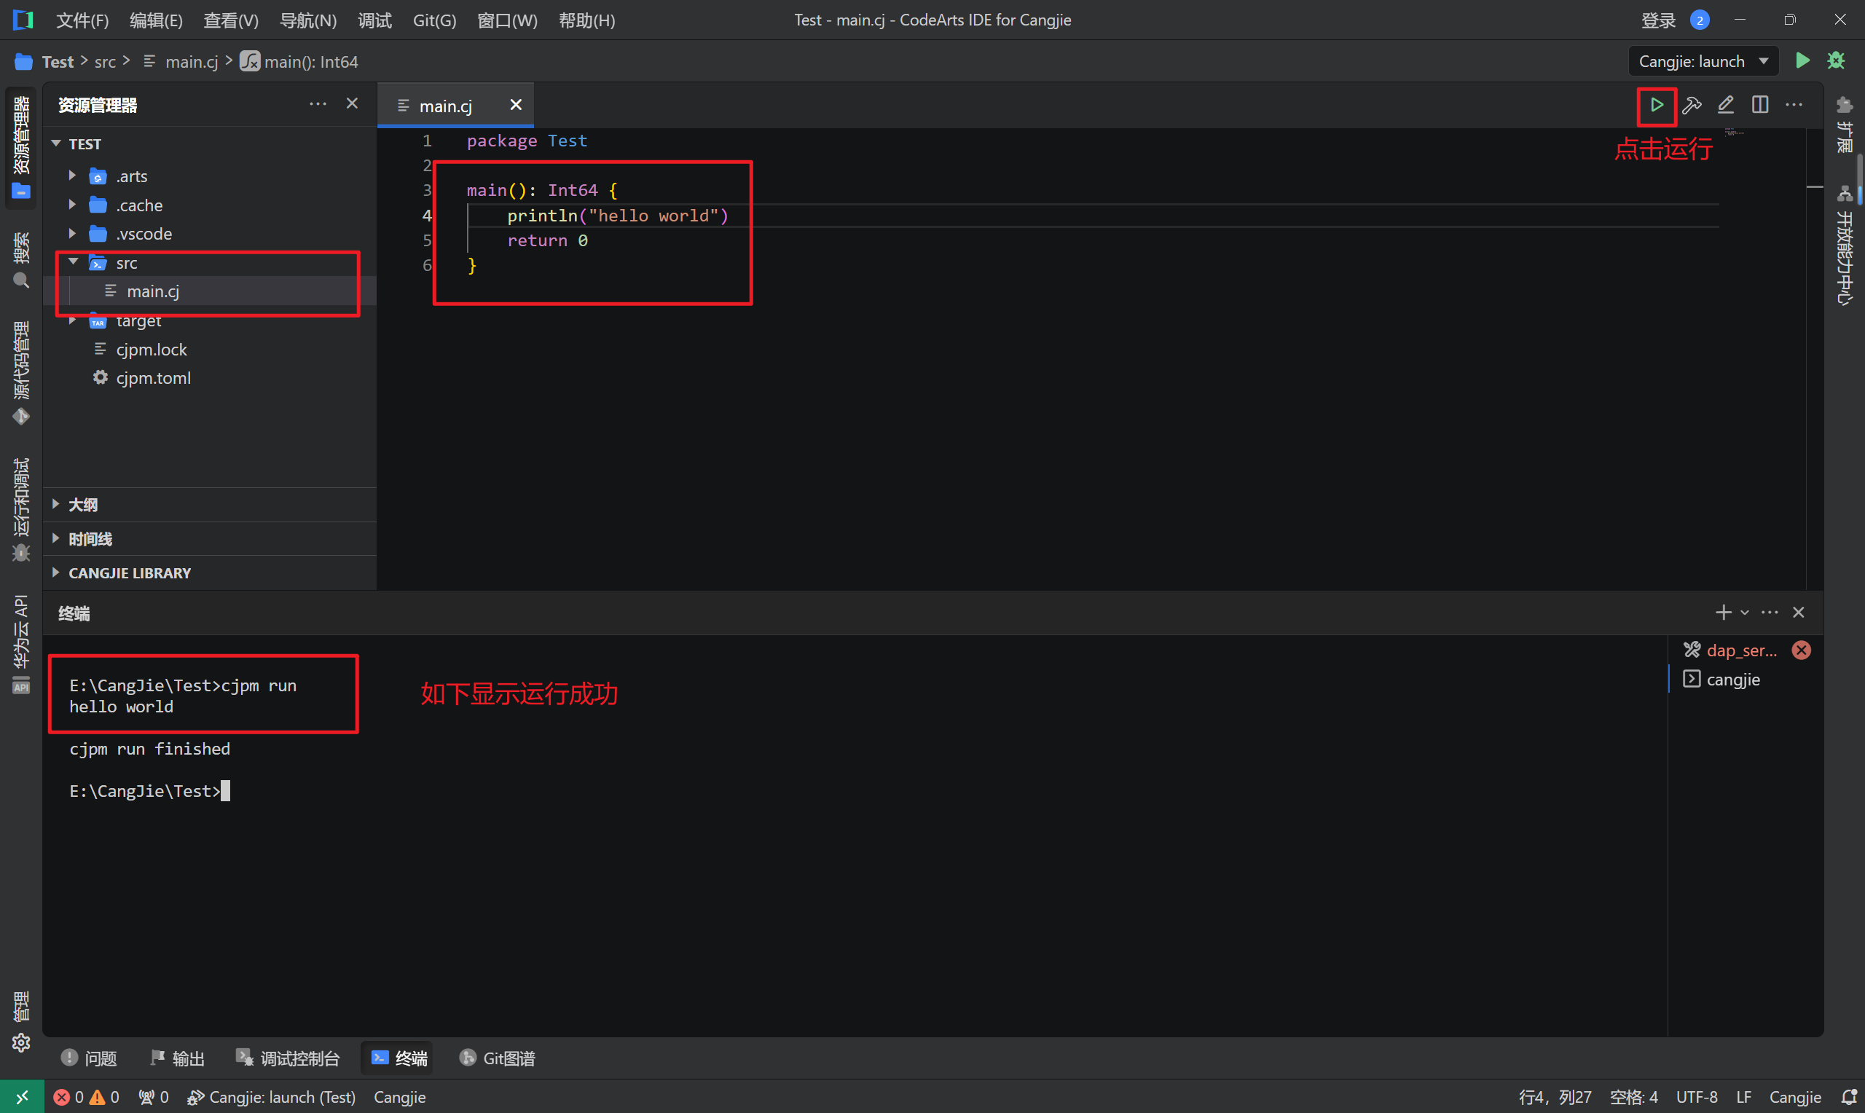The height and width of the screenshot is (1113, 1865).
Task: Select the cangjie terminal session
Action: coord(1732,680)
